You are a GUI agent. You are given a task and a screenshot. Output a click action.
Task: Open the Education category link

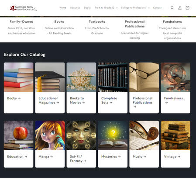pos(17,156)
